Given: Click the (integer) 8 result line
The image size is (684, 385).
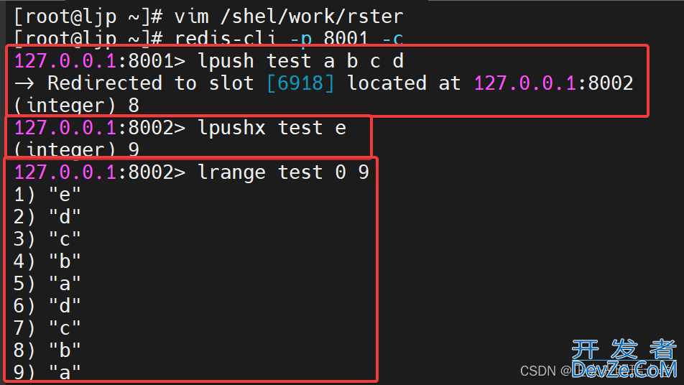Looking at the screenshot, I should coord(76,106).
